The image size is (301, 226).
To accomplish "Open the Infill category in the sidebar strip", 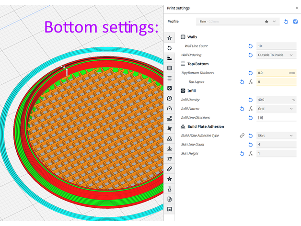I will [x=170, y=88].
